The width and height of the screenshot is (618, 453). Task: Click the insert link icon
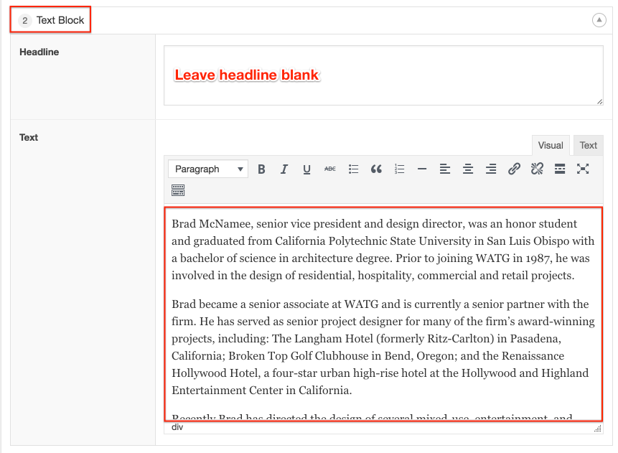pyautogui.click(x=514, y=169)
